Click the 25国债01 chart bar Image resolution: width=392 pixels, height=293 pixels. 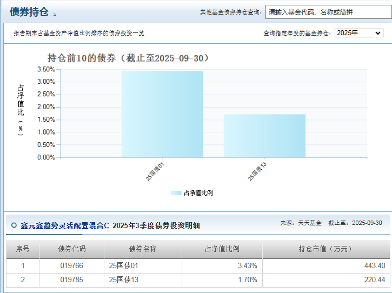pyautogui.click(x=162, y=114)
